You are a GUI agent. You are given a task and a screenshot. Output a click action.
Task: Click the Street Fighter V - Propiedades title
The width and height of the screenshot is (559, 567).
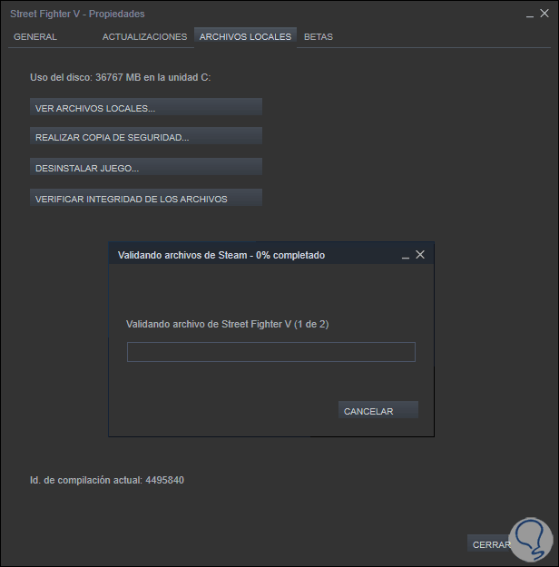[77, 14]
